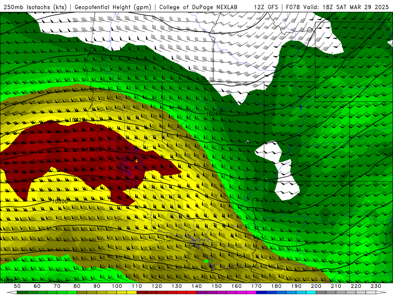Select the 230 colorbar tick label
The height and width of the screenshot is (295, 393).
coord(376,286)
